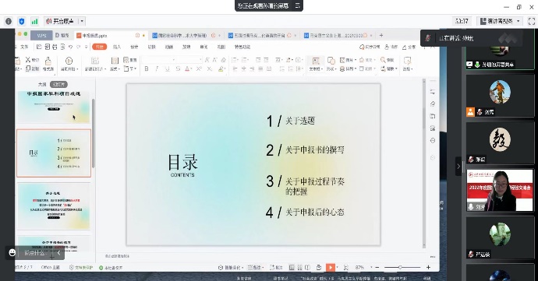Click the undo arrow in quick toolbar
538x281 pixels.
(x=70, y=47)
